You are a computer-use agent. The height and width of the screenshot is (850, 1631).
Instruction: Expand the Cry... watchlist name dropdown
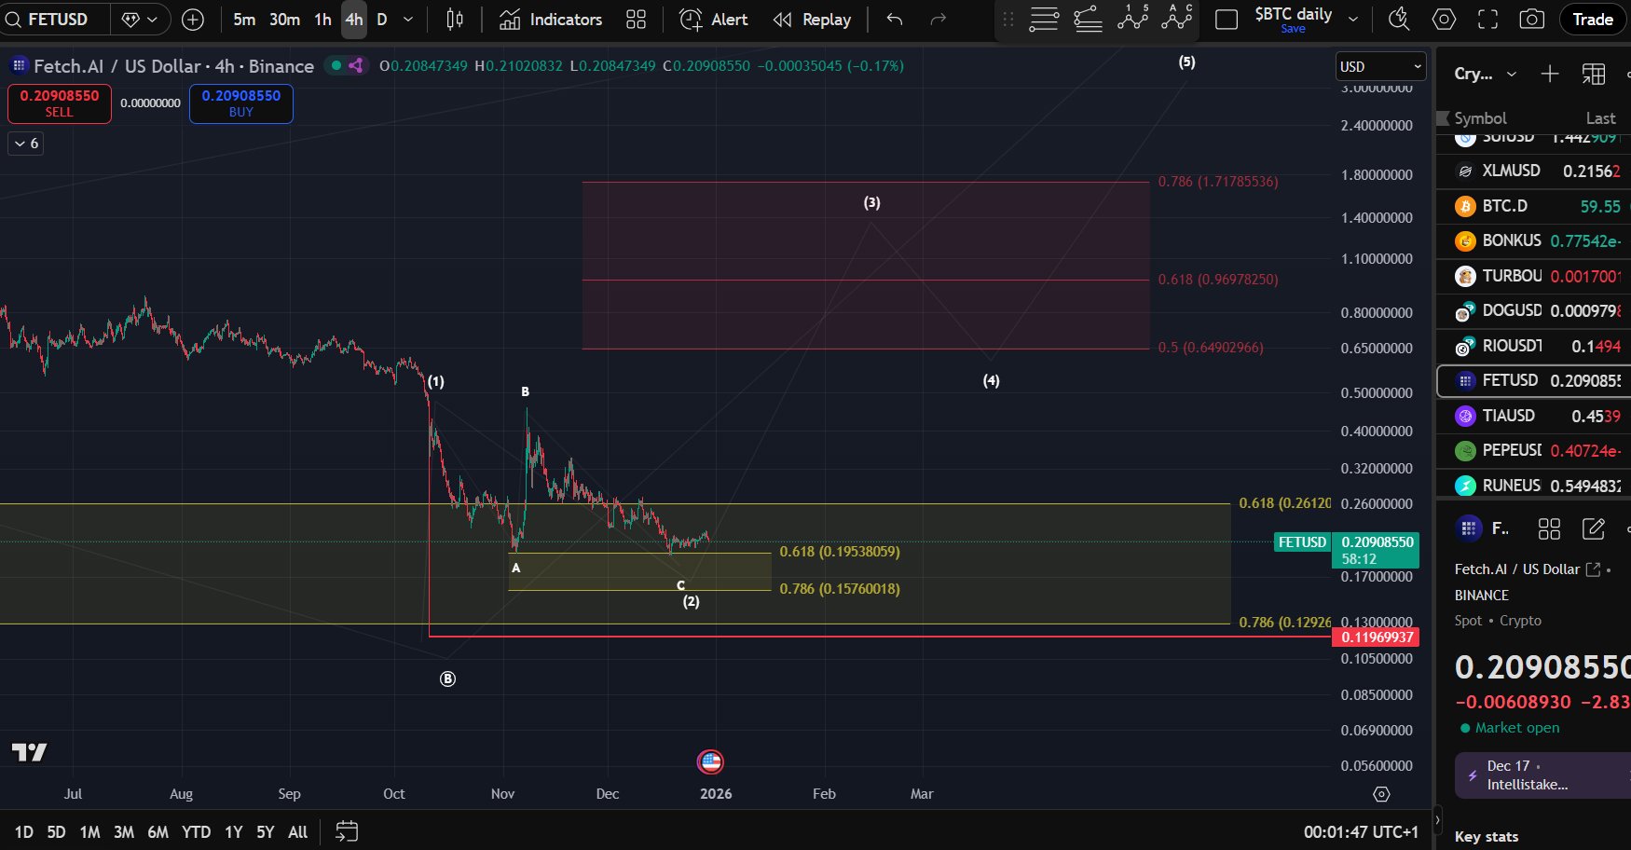[x=1486, y=74]
